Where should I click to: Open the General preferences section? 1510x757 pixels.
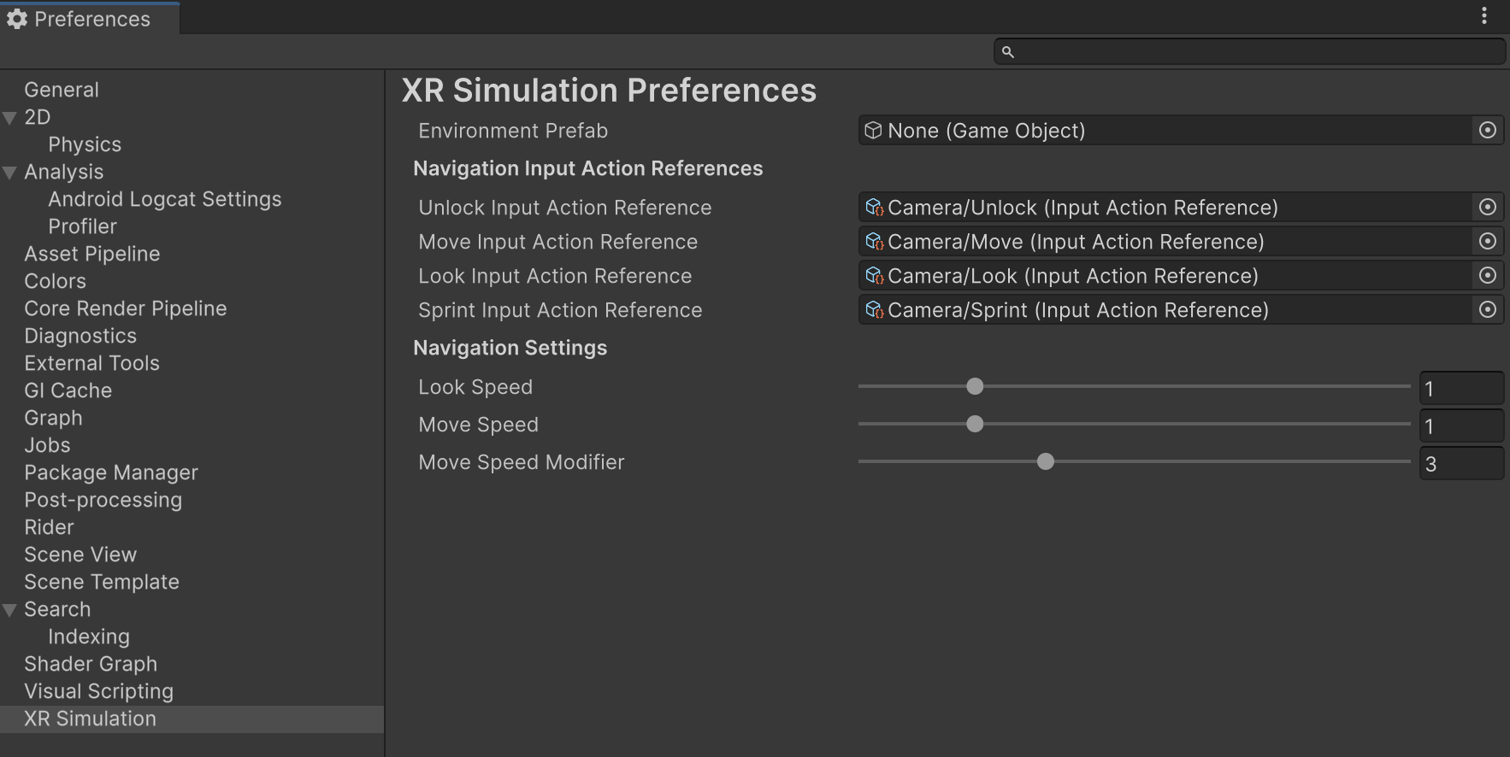pyautogui.click(x=62, y=90)
